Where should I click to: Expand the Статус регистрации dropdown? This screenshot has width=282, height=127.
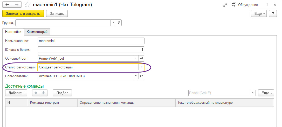[141, 67]
